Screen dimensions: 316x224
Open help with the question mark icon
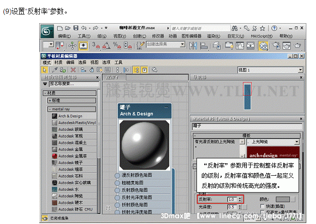click(x=274, y=28)
